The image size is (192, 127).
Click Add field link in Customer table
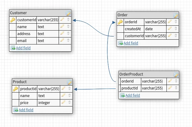(x=23, y=48)
